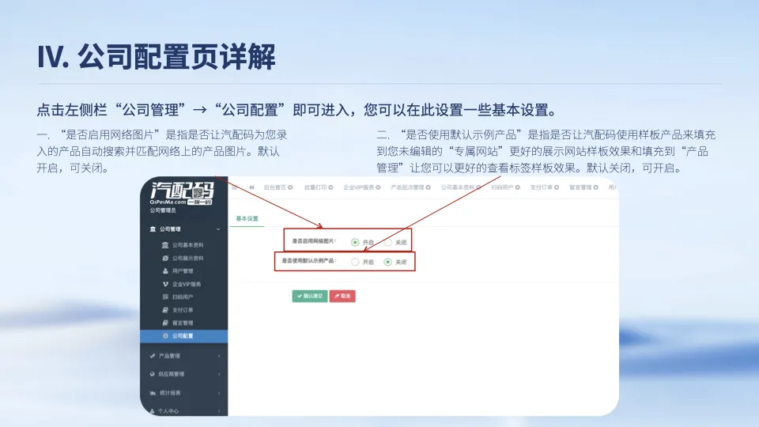Close the 产品批次管理 tab via its x icon

(x=428, y=187)
